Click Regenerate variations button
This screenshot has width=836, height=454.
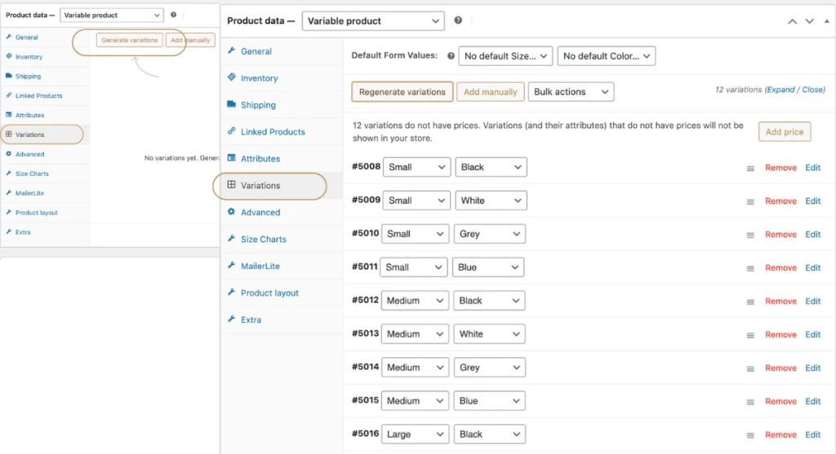402,91
